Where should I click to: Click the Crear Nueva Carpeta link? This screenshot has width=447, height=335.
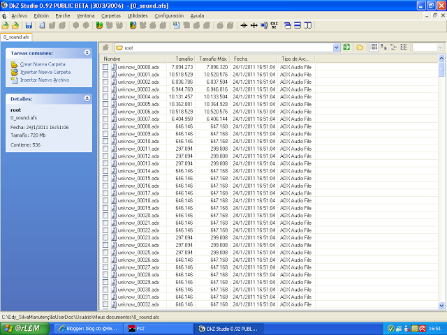(x=43, y=64)
